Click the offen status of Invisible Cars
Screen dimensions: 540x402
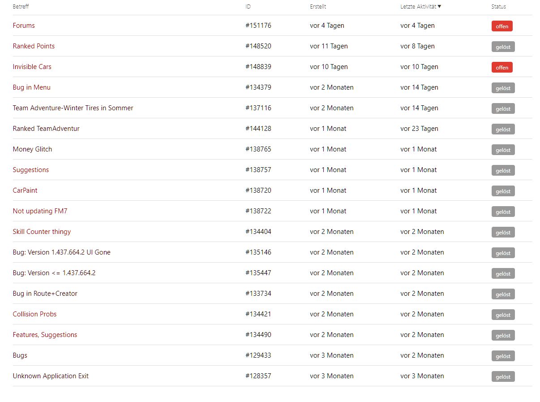coord(502,67)
